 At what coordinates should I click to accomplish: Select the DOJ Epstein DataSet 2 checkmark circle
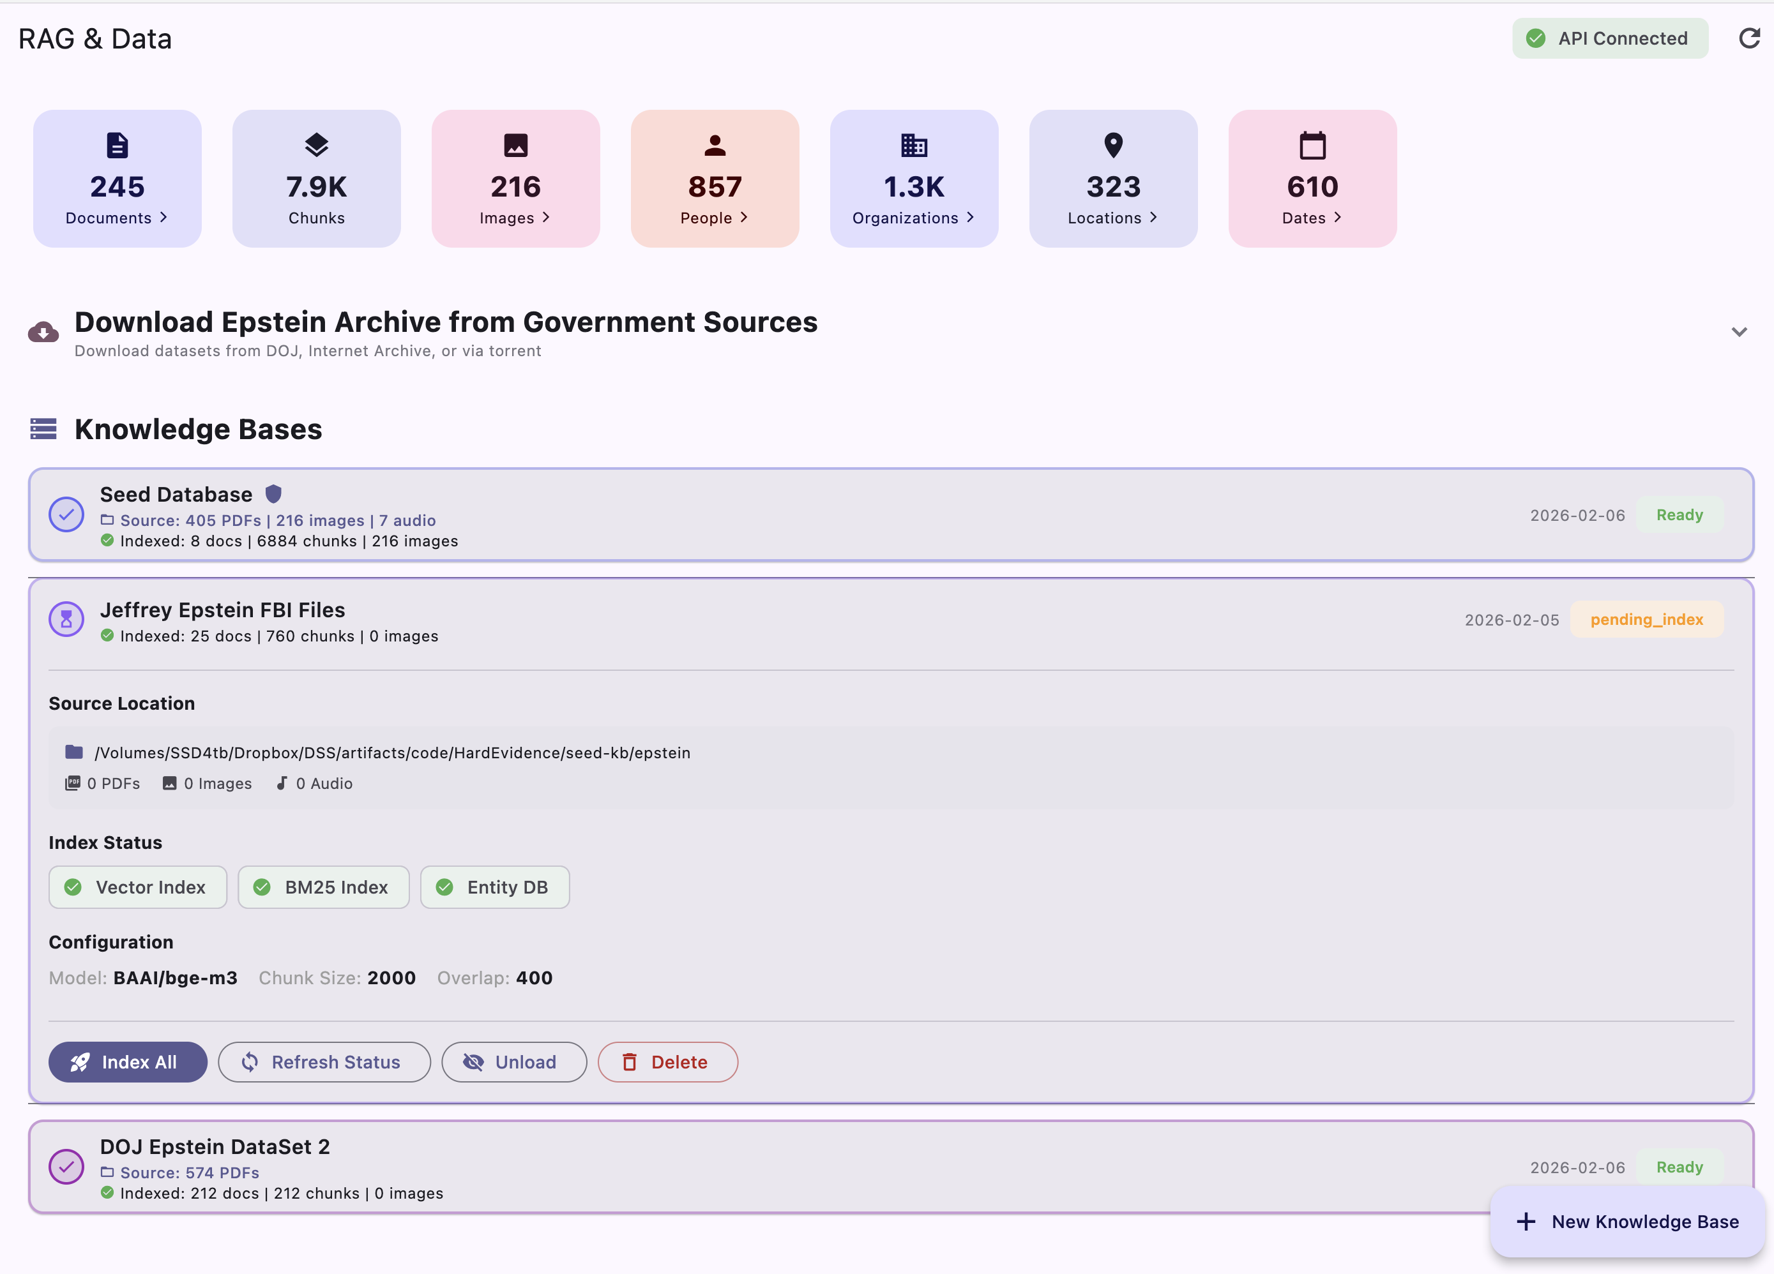pos(66,1166)
